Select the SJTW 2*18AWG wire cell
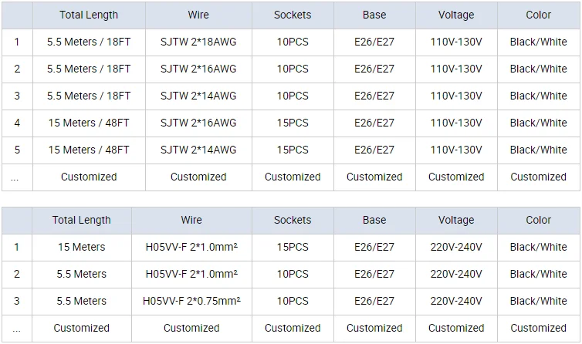The height and width of the screenshot is (344, 582). pyautogui.click(x=198, y=42)
